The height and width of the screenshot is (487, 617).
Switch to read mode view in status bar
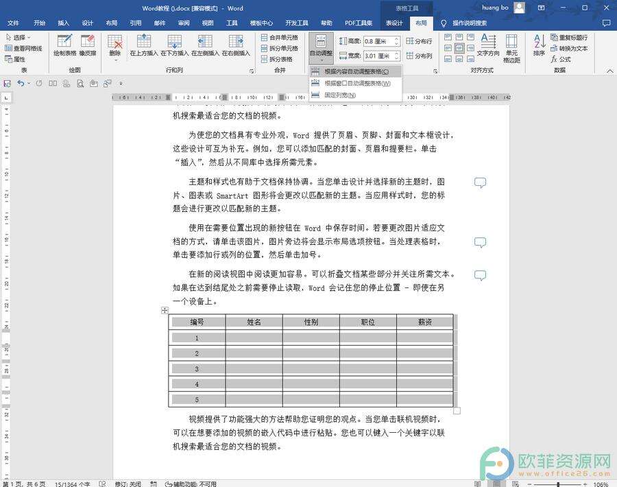click(x=477, y=484)
